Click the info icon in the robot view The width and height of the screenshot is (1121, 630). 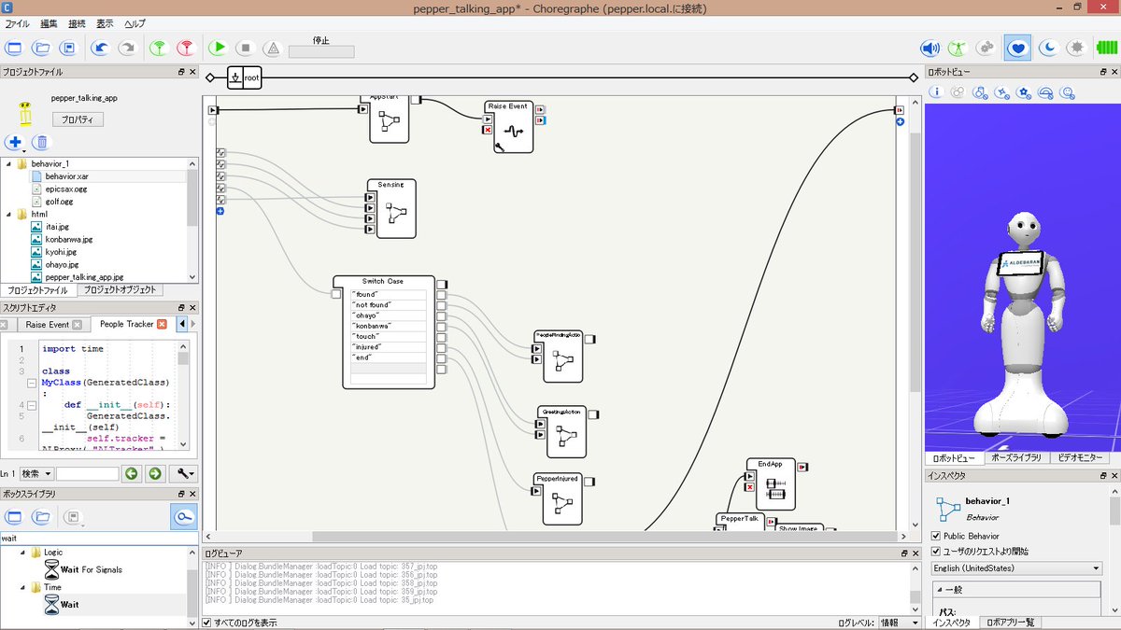coord(935,92)
